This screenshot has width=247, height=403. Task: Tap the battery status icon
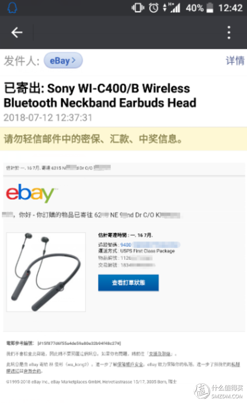coord(210,8)
